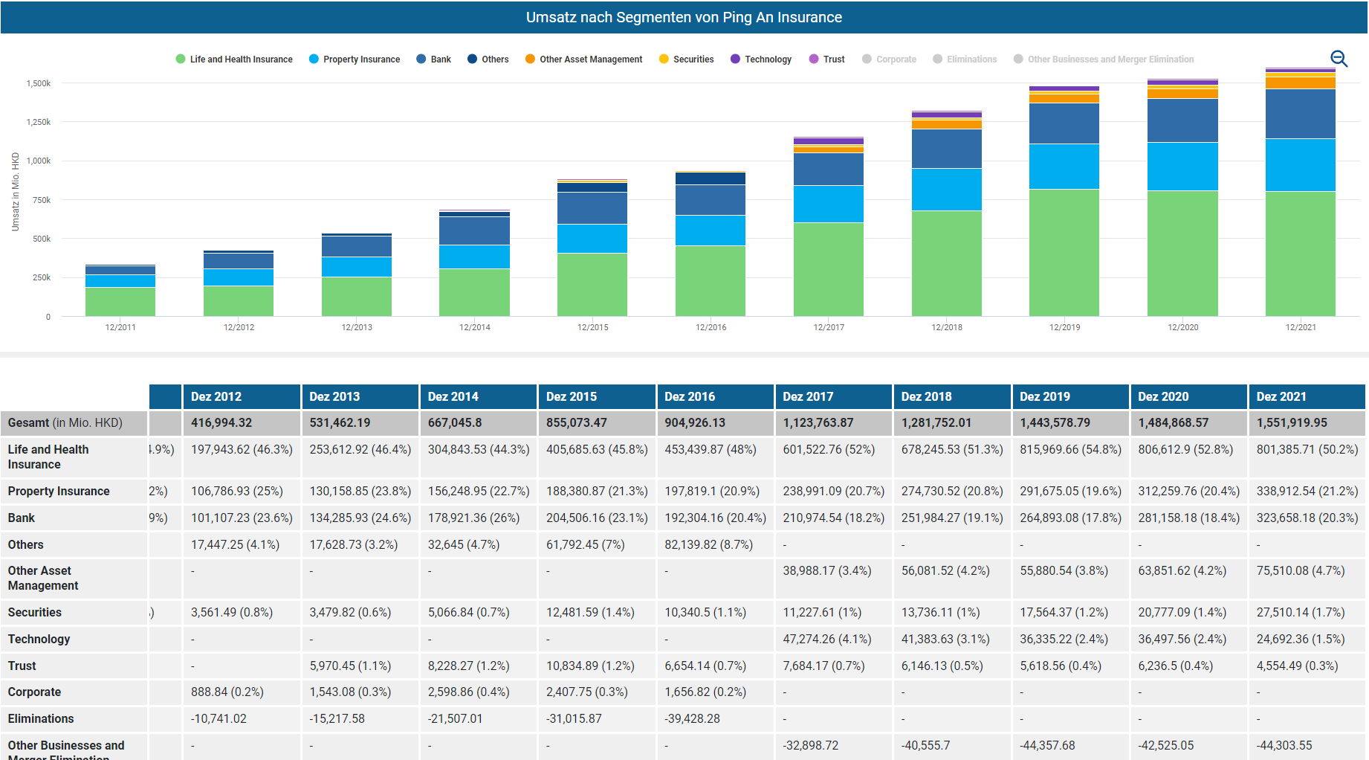The width and height of the screenshot is (1369, 760).
Task: Hide the Securities series from chart
Action: [693, 59]
